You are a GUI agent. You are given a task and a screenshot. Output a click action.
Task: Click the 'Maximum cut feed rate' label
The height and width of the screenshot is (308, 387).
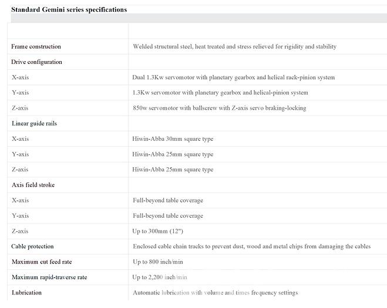tap(41, 262)
